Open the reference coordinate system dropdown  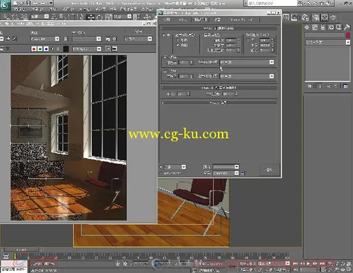point(123,17)
